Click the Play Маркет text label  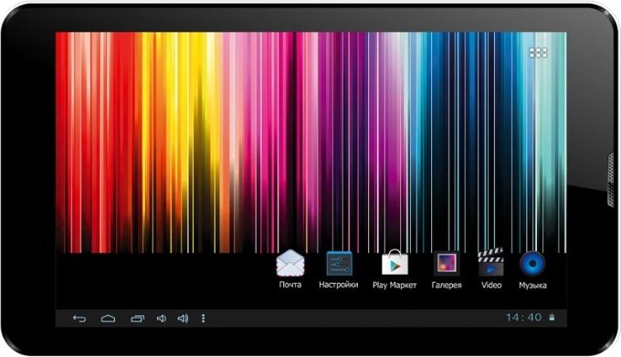(x=395, y=286)
